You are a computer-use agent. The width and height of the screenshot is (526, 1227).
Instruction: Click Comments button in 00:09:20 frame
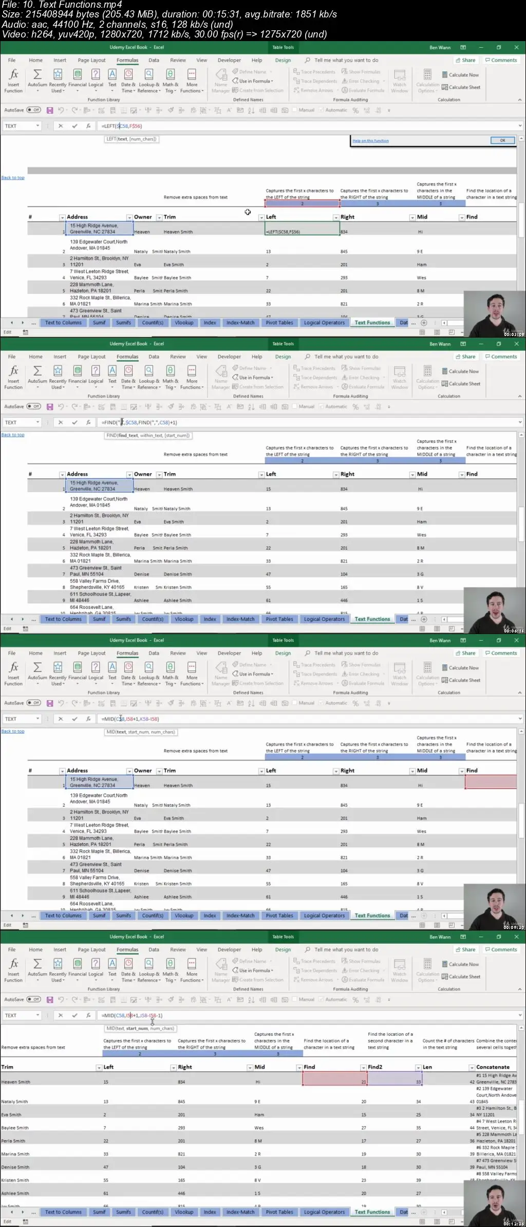tap(501, 654)
